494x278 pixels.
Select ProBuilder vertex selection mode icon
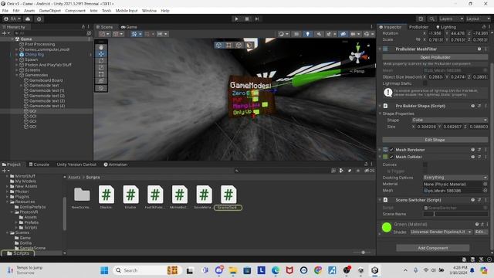[x=228, y=45]
